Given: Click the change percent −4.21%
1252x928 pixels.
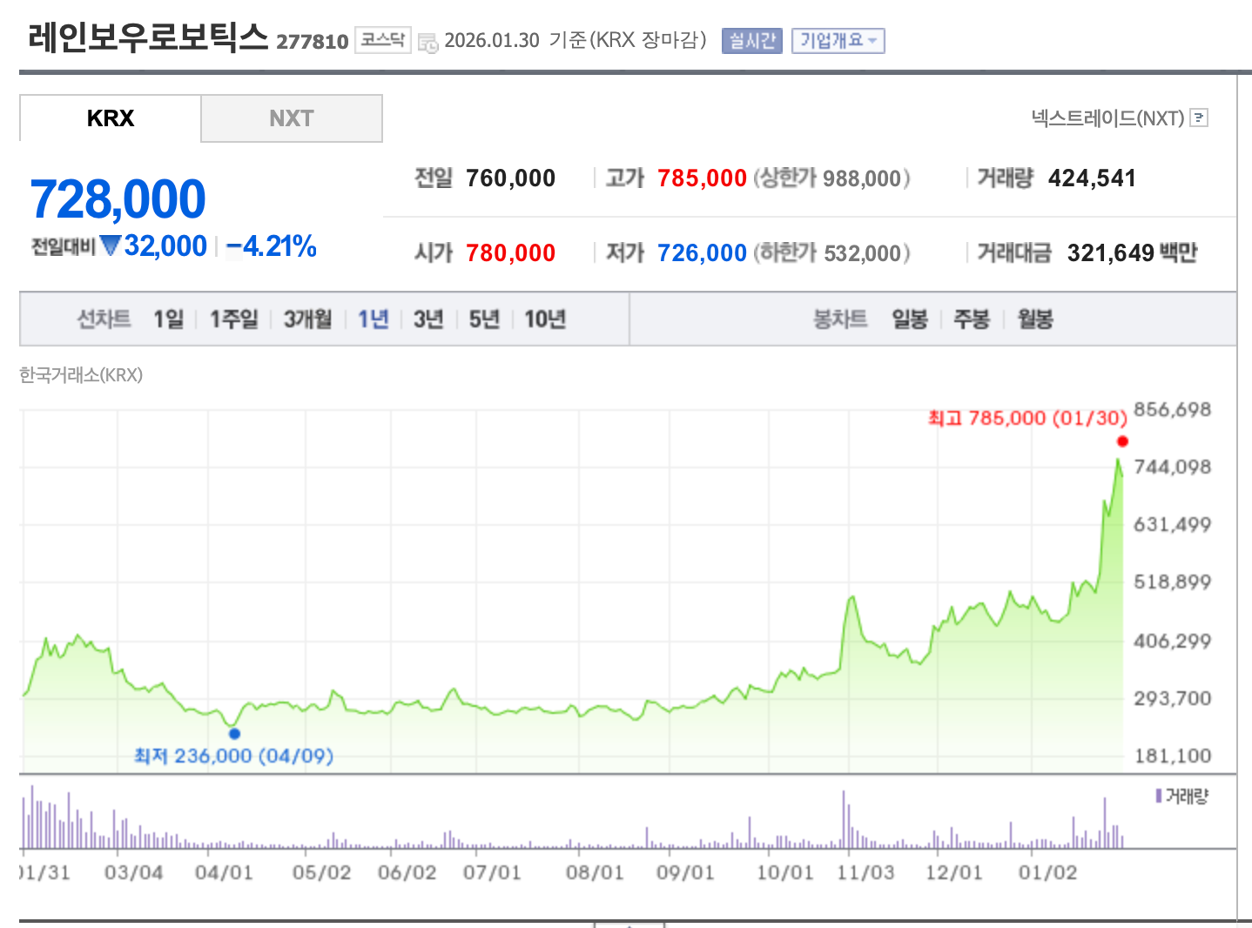Looking at the screenshot, I should click(x=271, y=246).
